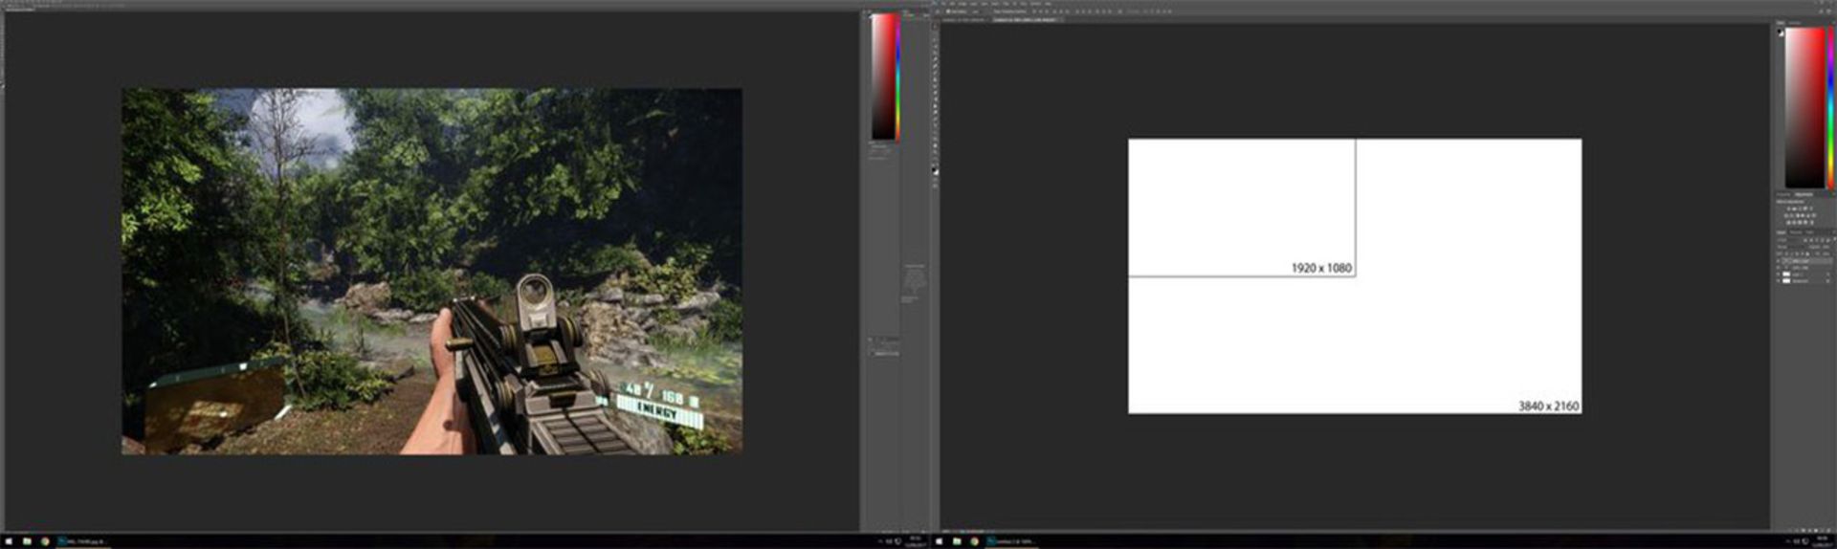Open Chrome on the left taskbar

tap(44, 541)
